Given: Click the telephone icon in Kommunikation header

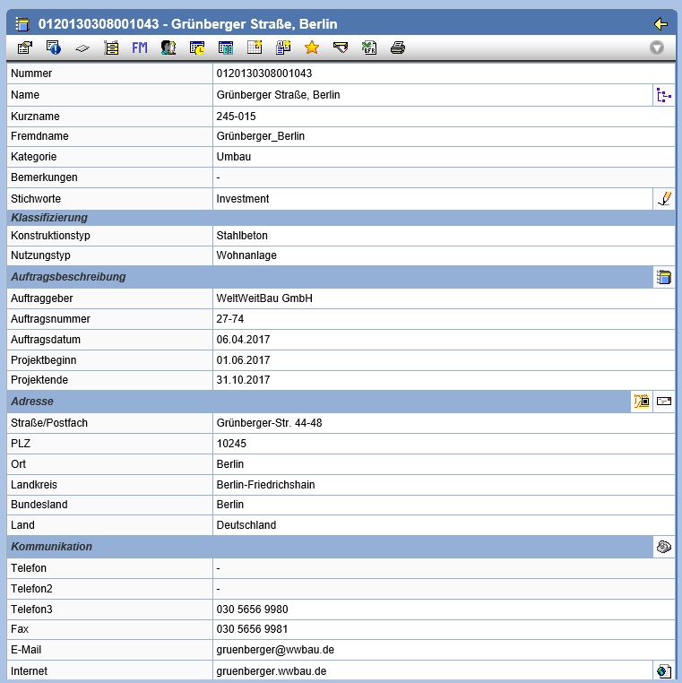Looking at the screenshot, I should pos(663,547).
